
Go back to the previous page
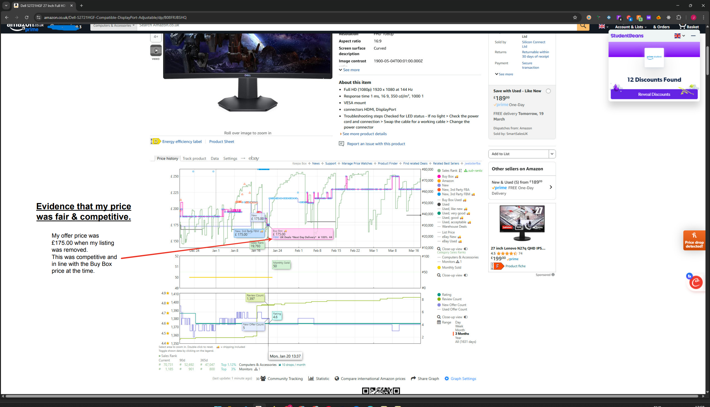click(x=7, y=18)
